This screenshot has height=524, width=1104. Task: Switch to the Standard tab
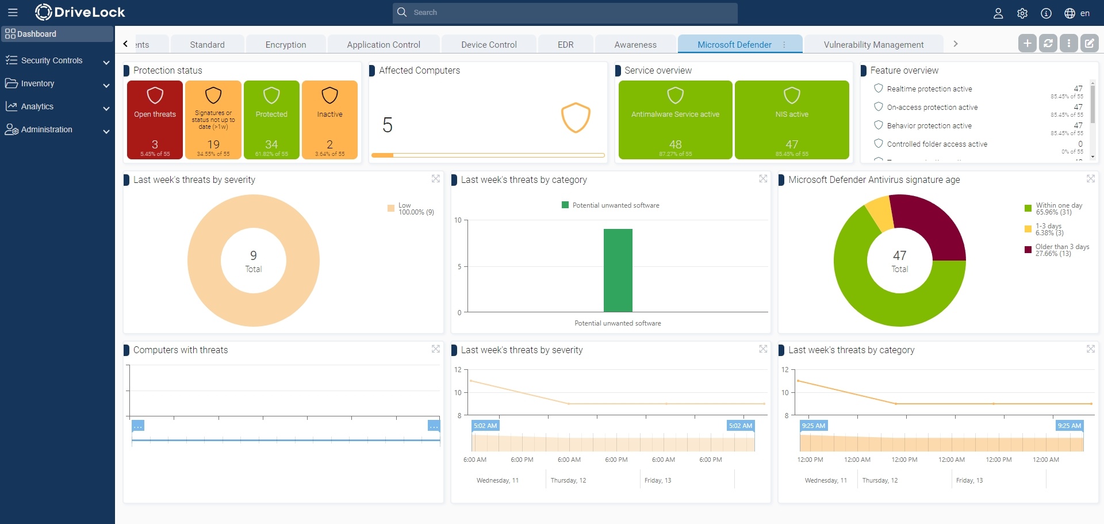point(208,44)
